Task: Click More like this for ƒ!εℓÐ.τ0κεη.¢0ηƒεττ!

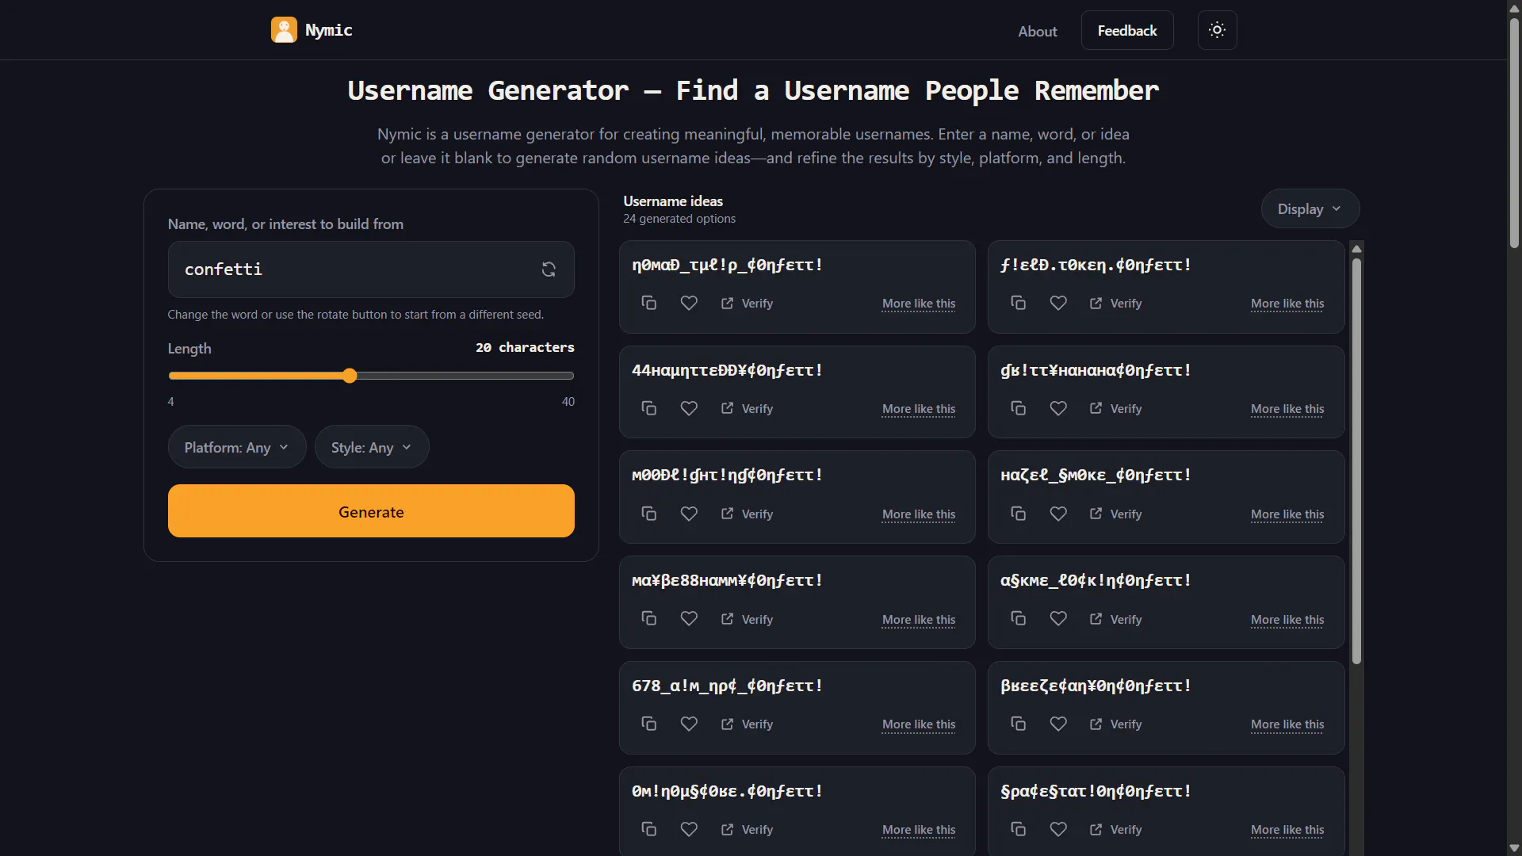Action: click(x=1287, y=304)
